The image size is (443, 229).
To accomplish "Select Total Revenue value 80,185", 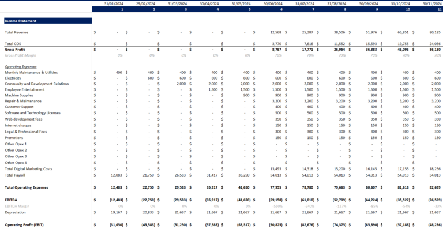I will (435, 32).
